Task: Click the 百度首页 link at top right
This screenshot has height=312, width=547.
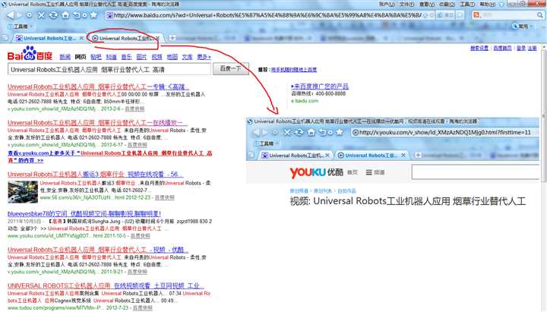Action: [x=502, y=48]
